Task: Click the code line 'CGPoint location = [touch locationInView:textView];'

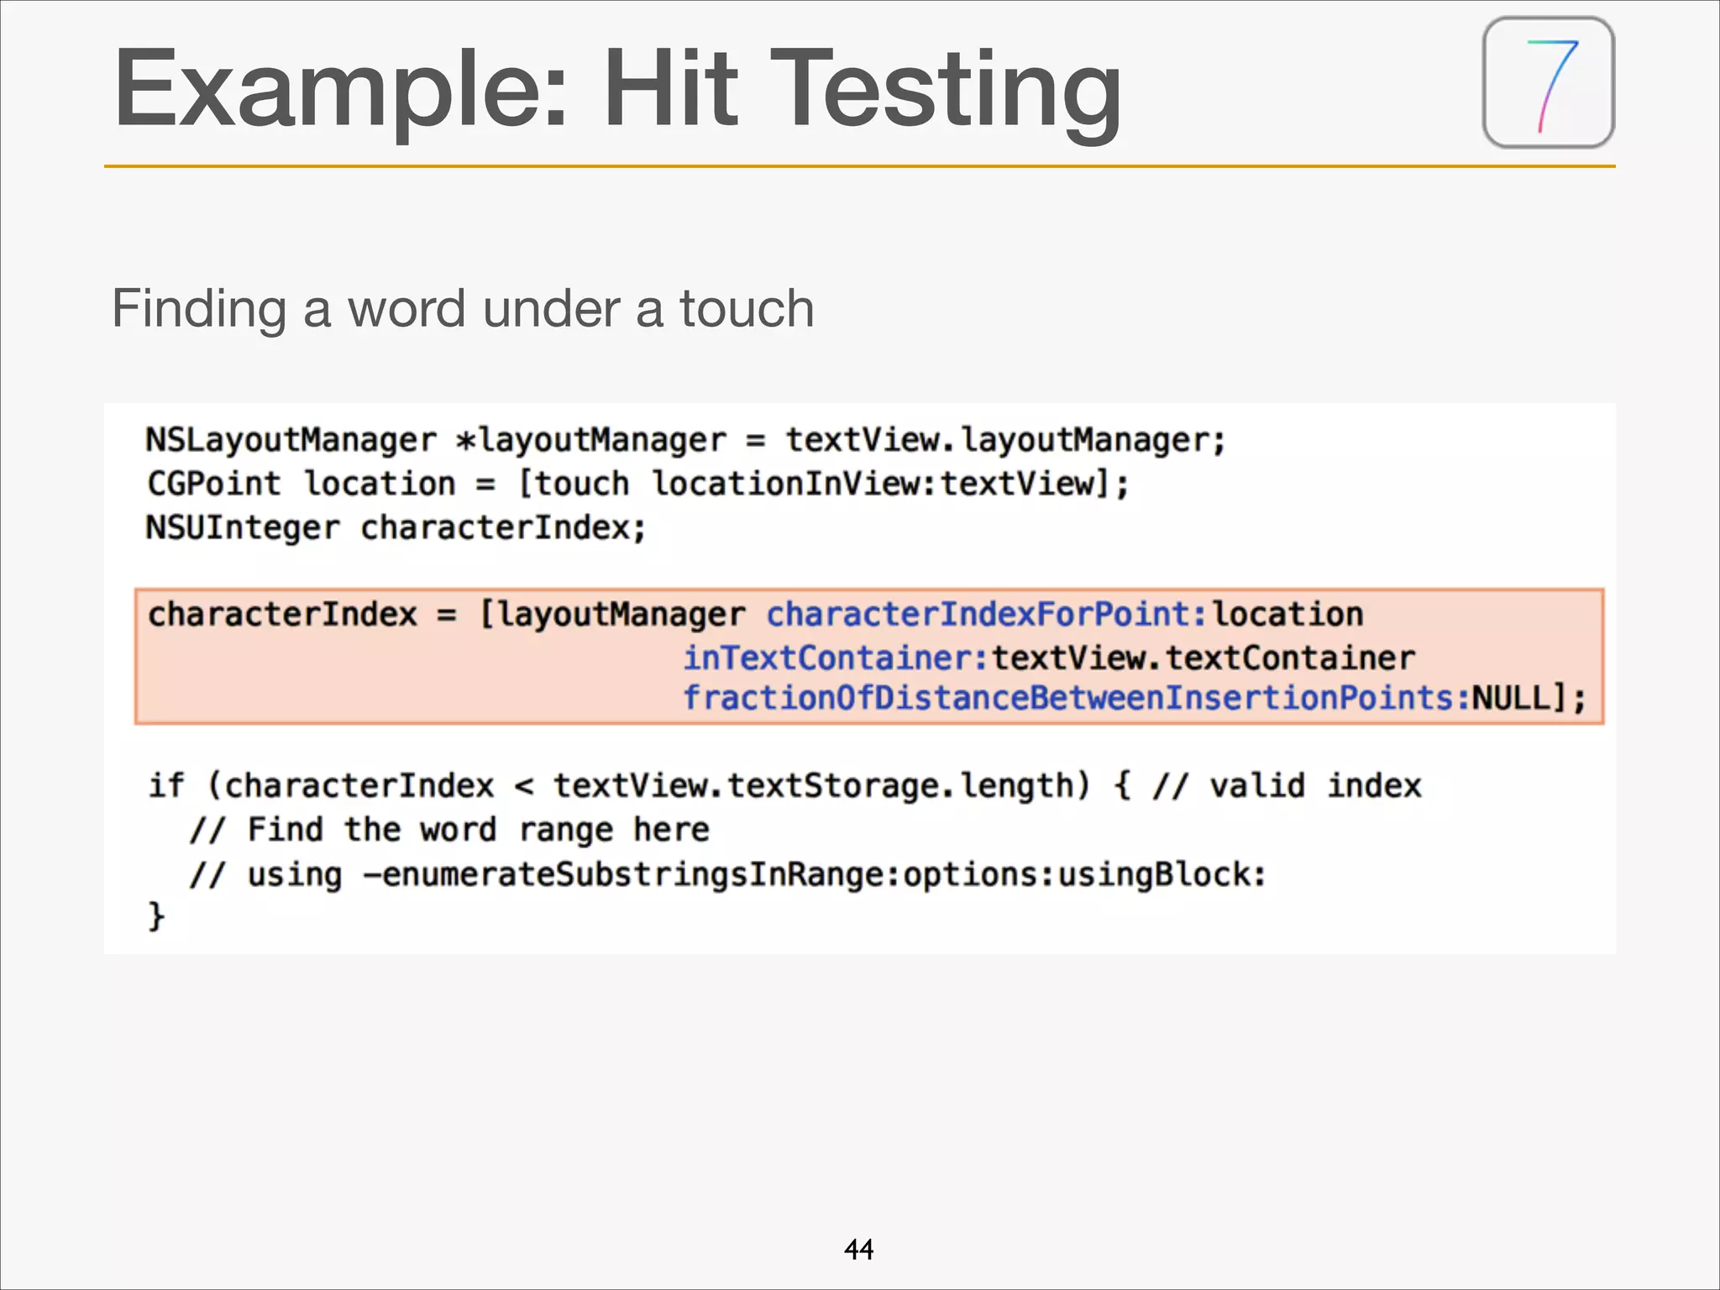Action: (637, 484)
